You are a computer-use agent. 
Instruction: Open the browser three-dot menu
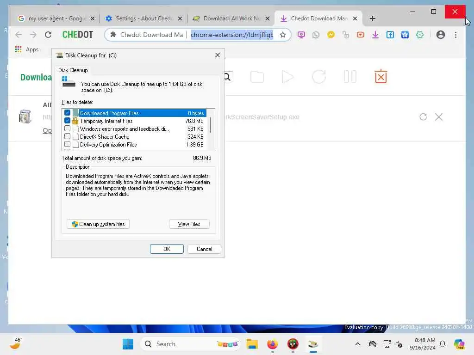click(x=455, y=35)
